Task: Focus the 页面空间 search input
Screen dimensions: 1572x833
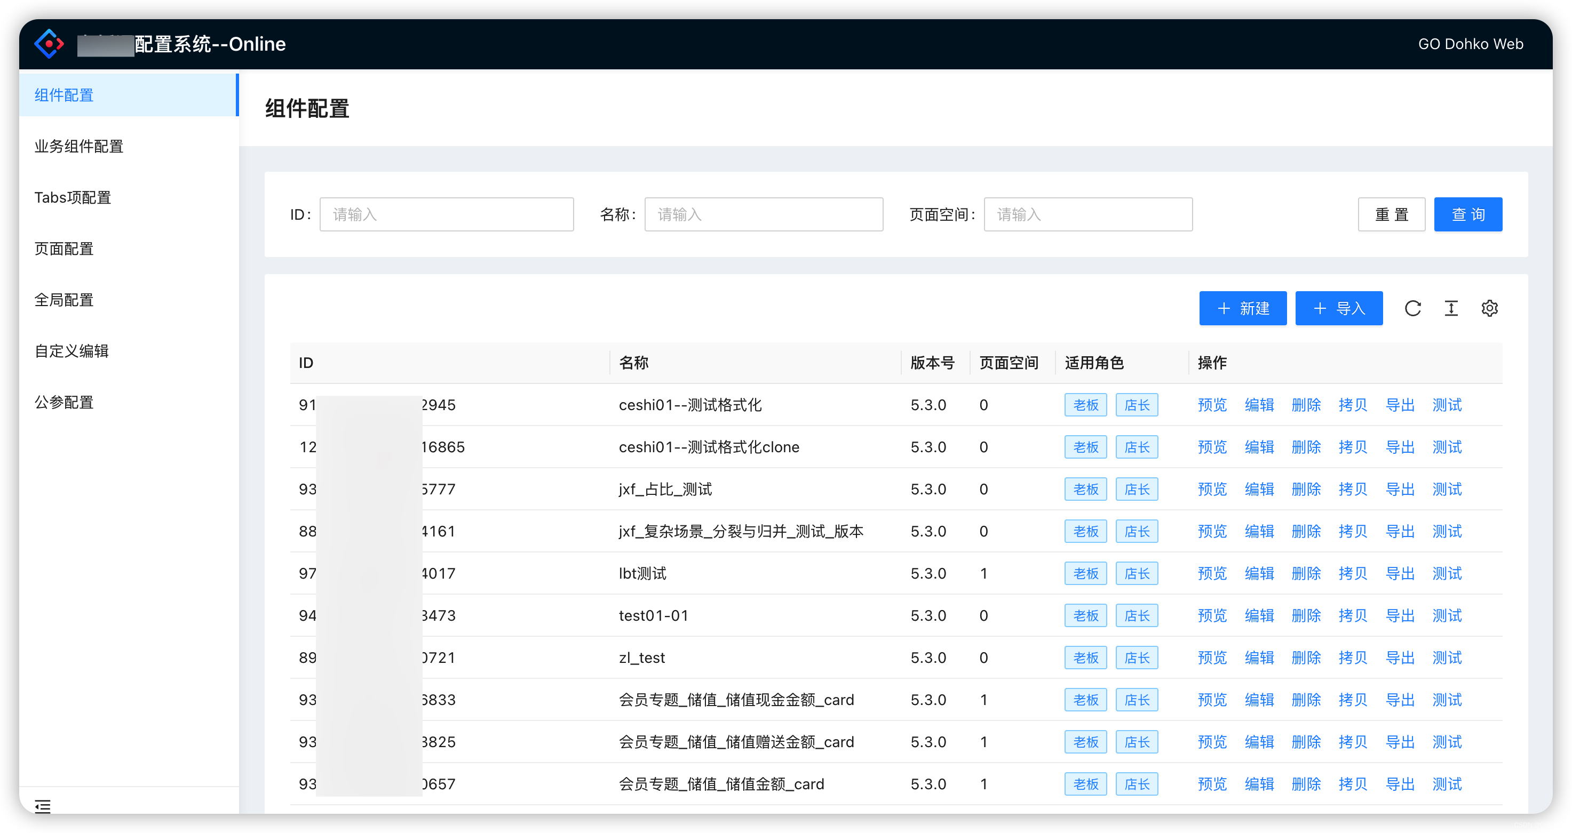Action: pyautogui.click(x=1088, y=215)
